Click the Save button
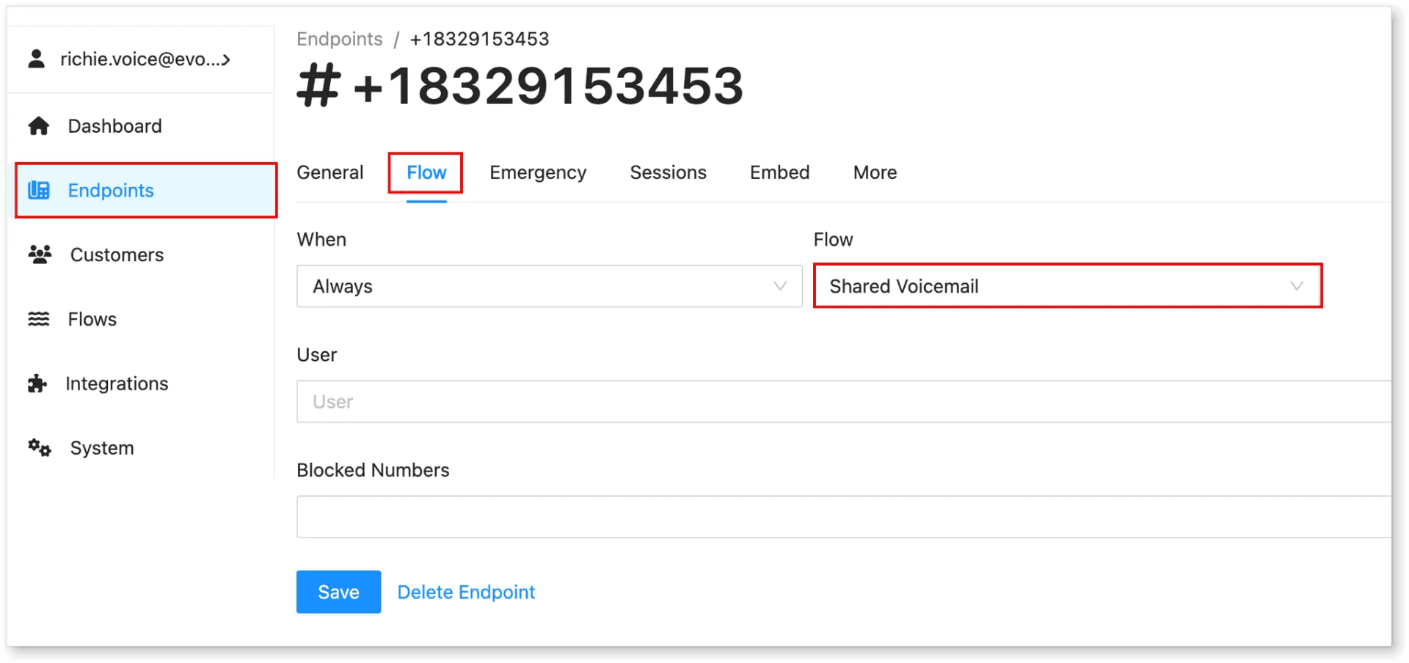This screenshot has width=1409, height=663. pyautogui.click(x=338, y=592)
